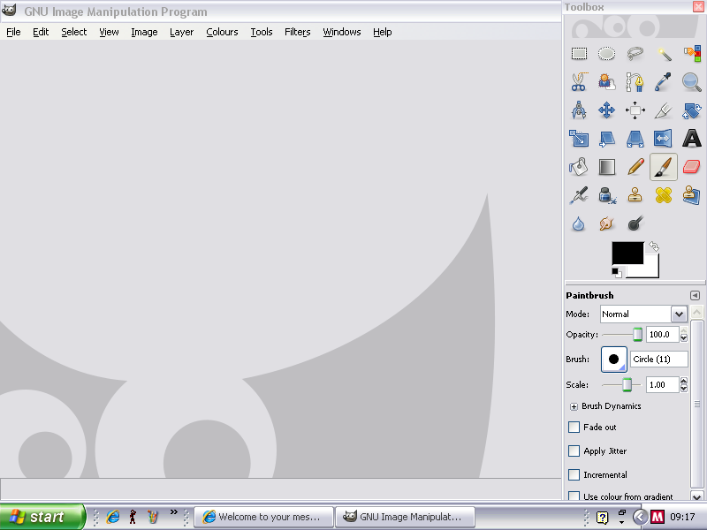Viewport: 707px width, 530px height.
Task: Select the Text tool
Action: (x=692, y=138)
